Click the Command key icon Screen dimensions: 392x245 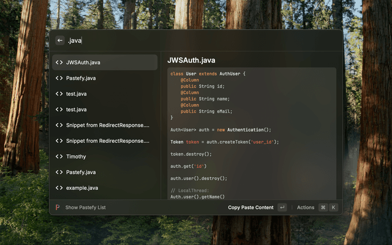coord(323,208)
